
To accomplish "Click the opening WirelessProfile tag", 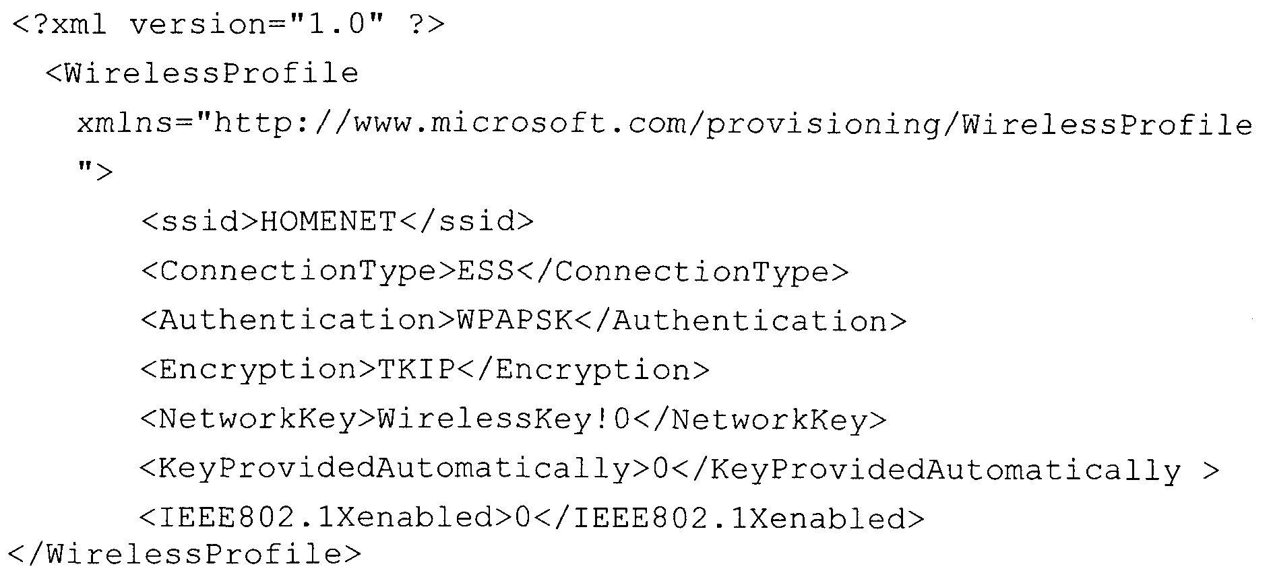I will pos(202,73).
